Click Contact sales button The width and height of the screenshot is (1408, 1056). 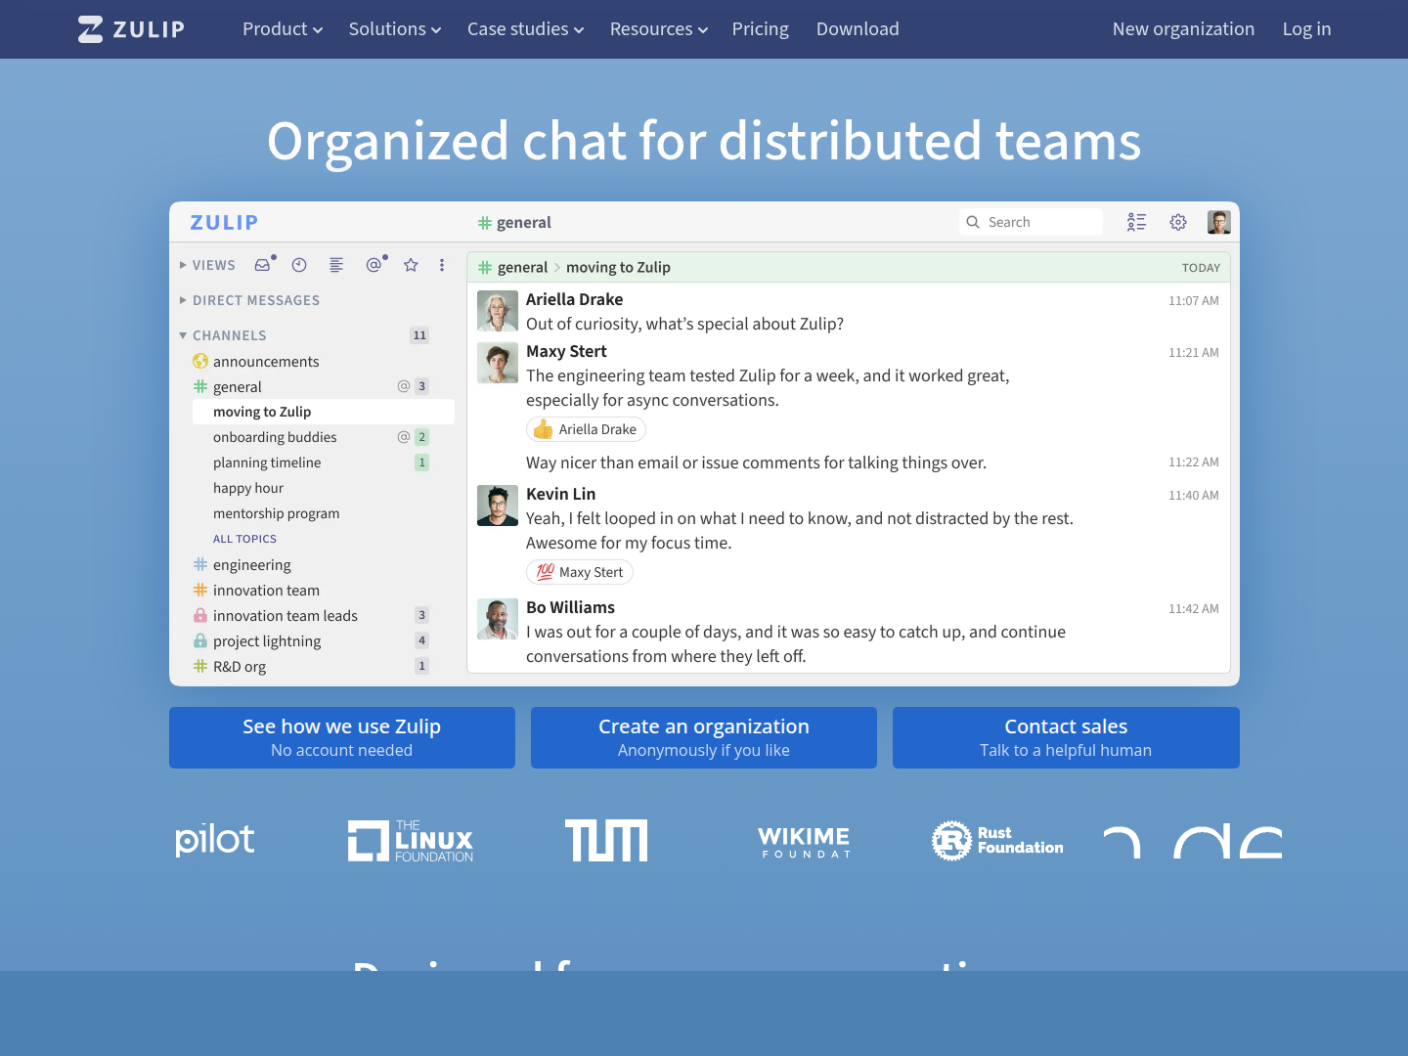pyautogui.click(x=1066, y=737)
